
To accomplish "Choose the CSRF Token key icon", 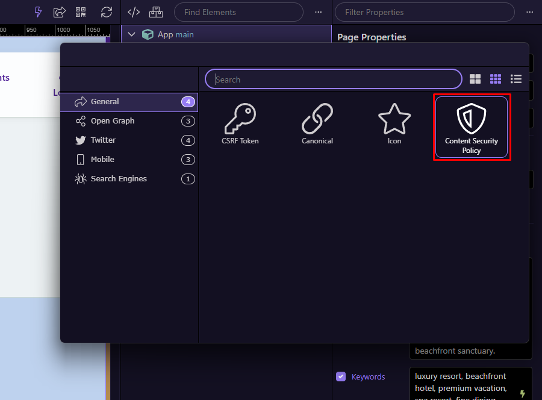I will click(240, 123).
